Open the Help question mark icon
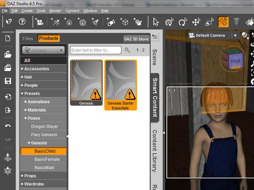254x190 pixels. click(22, 22)
